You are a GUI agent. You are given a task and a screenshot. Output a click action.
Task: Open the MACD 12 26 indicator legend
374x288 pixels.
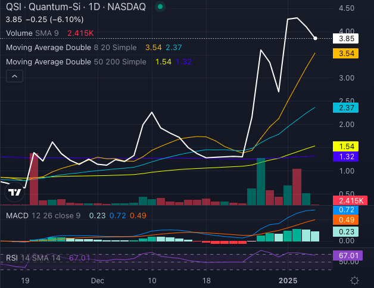pyautogui.click(x=40, y=215)
